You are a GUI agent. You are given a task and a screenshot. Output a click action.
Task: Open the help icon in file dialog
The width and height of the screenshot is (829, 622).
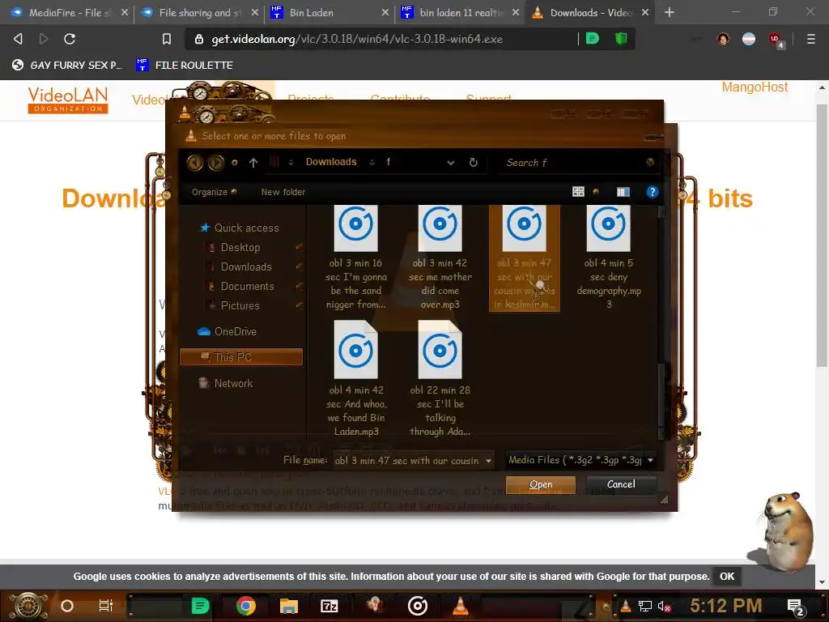(x=652, y=192)
